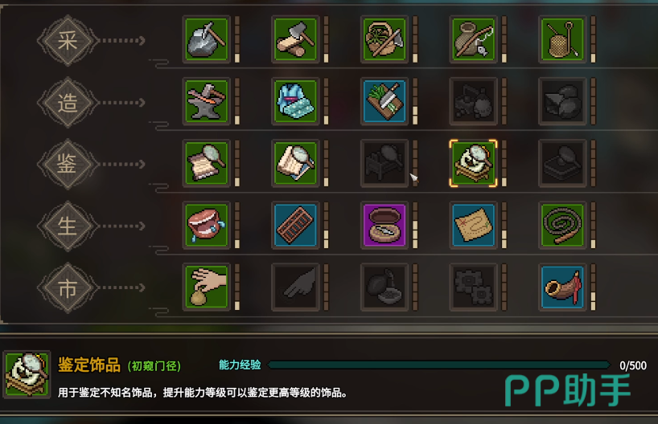Image resolution: width=658 pixels, height=424 pixels.
Task: Click the purple compass skill icon
Action: pyautogui.click(x=385, y=225)
